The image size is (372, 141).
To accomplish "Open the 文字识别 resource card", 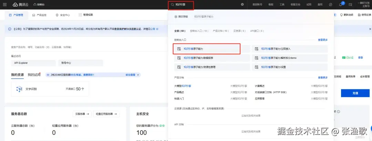I will point(50,89).
